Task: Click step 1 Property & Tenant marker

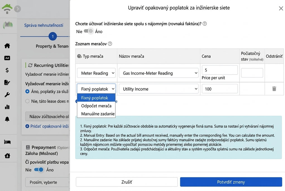Action: coord(53,36)
